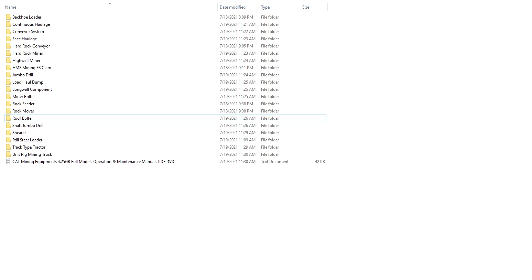Click Rock Feeder date 7/18/2021 9:38 PM
Screen dimensions: 532x280
click(x=236, y=104)
